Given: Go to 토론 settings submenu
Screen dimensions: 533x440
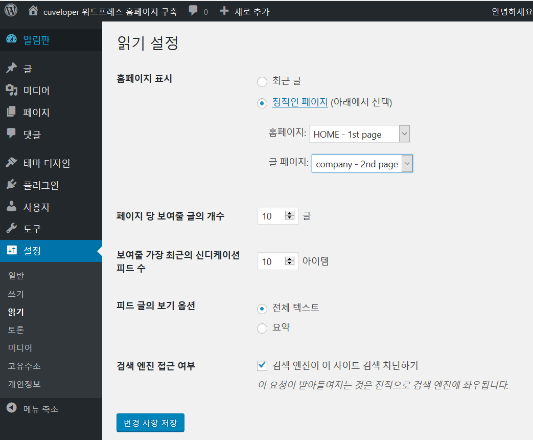Looking at the screenshot, I should pos(16,330).
